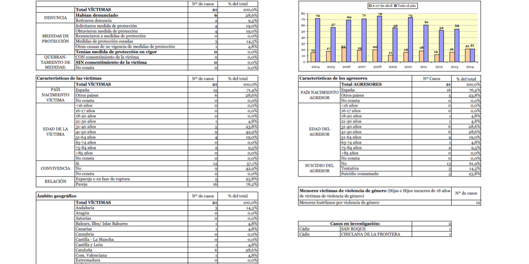This screenshot has height=264, width=529.
Task: Click the 'SUICIDIO DEL AGRESOR' label
Action: 319,168
